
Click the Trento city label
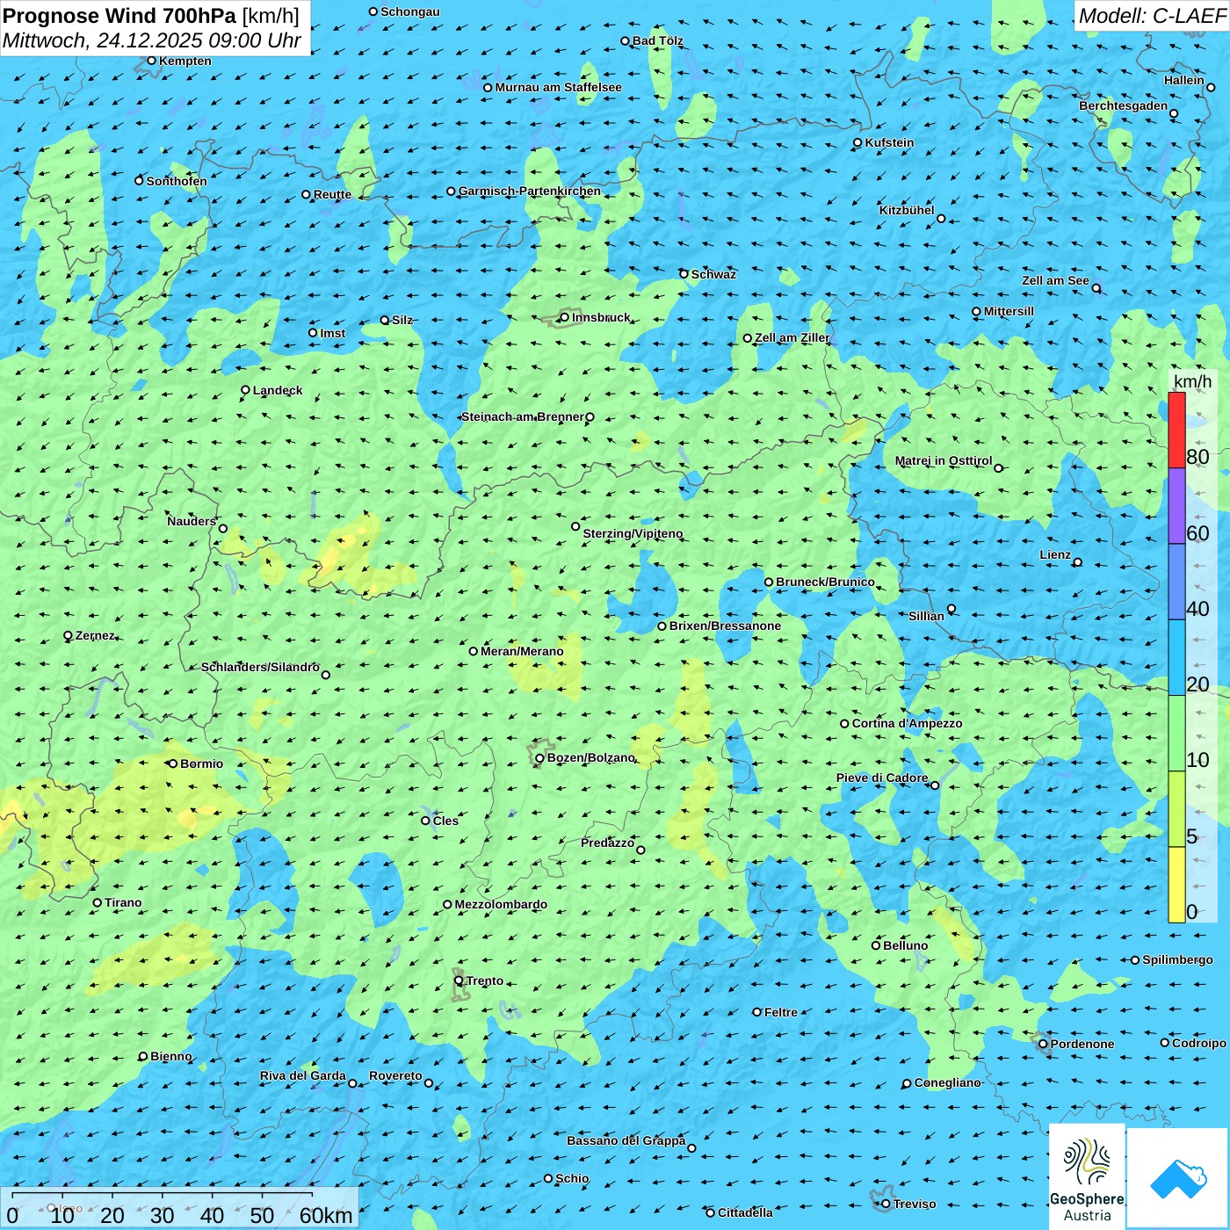pos(485,980)
